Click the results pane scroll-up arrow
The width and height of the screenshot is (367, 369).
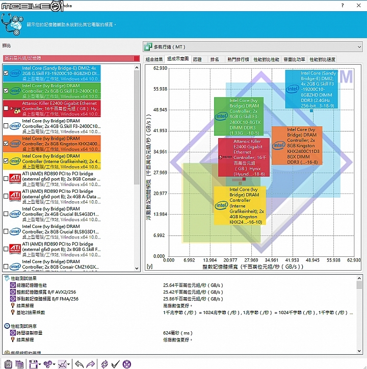click(x=359, y=278)
